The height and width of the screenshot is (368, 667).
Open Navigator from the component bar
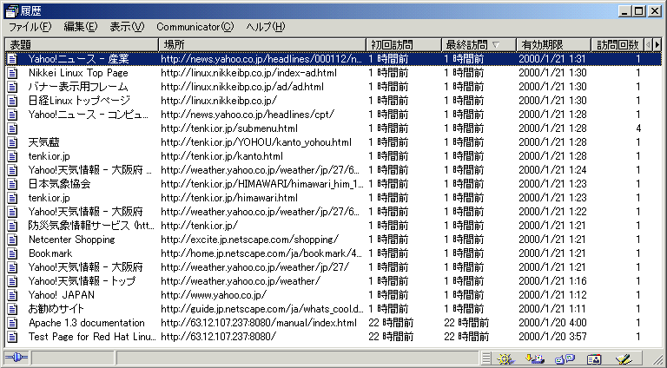pos(506,358)
